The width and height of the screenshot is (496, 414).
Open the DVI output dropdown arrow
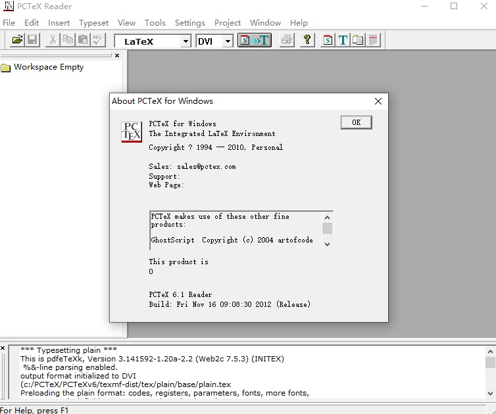(228, 41)
